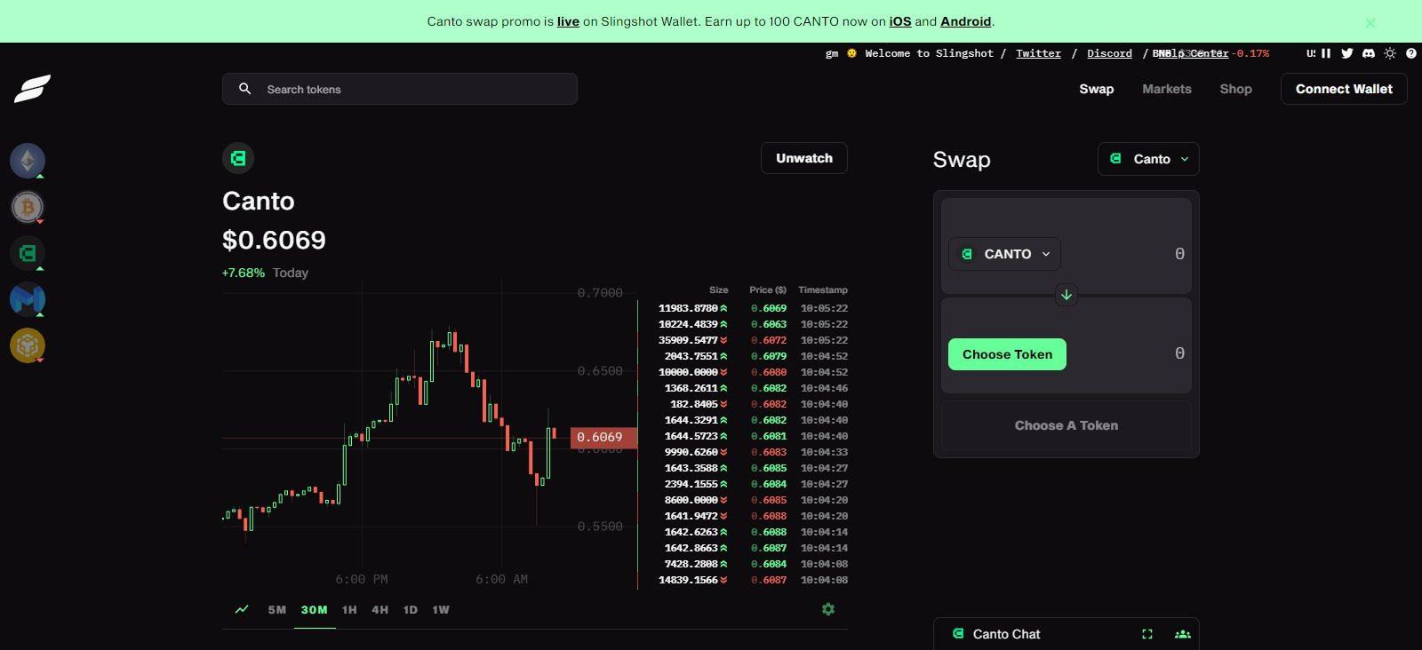This screenshot has width=1422, height=650.
Task: Click the trade row sized 11983.8780
Action: 753,308
